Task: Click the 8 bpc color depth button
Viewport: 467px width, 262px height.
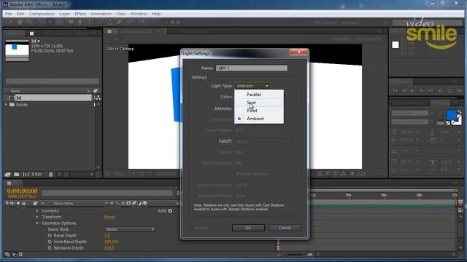Action: pos(36,174)
